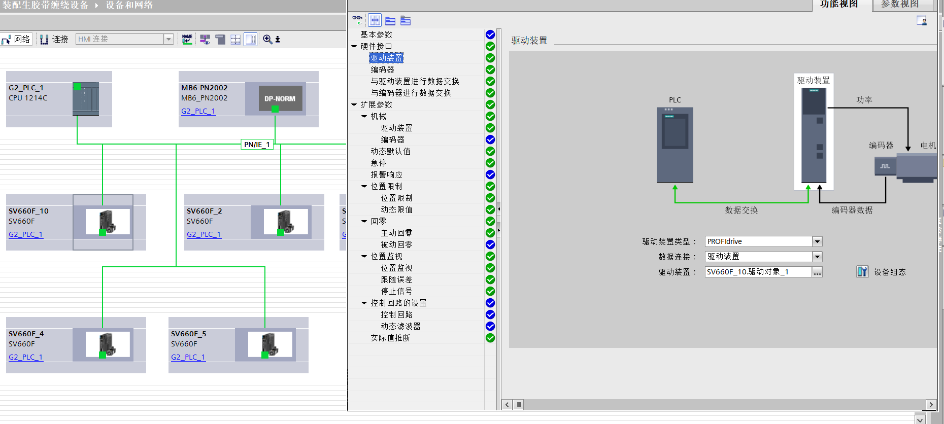Toggle the 连接 connections mode button
The width and height of the screenshot is (944, 424).
click(x=54, y=40)
